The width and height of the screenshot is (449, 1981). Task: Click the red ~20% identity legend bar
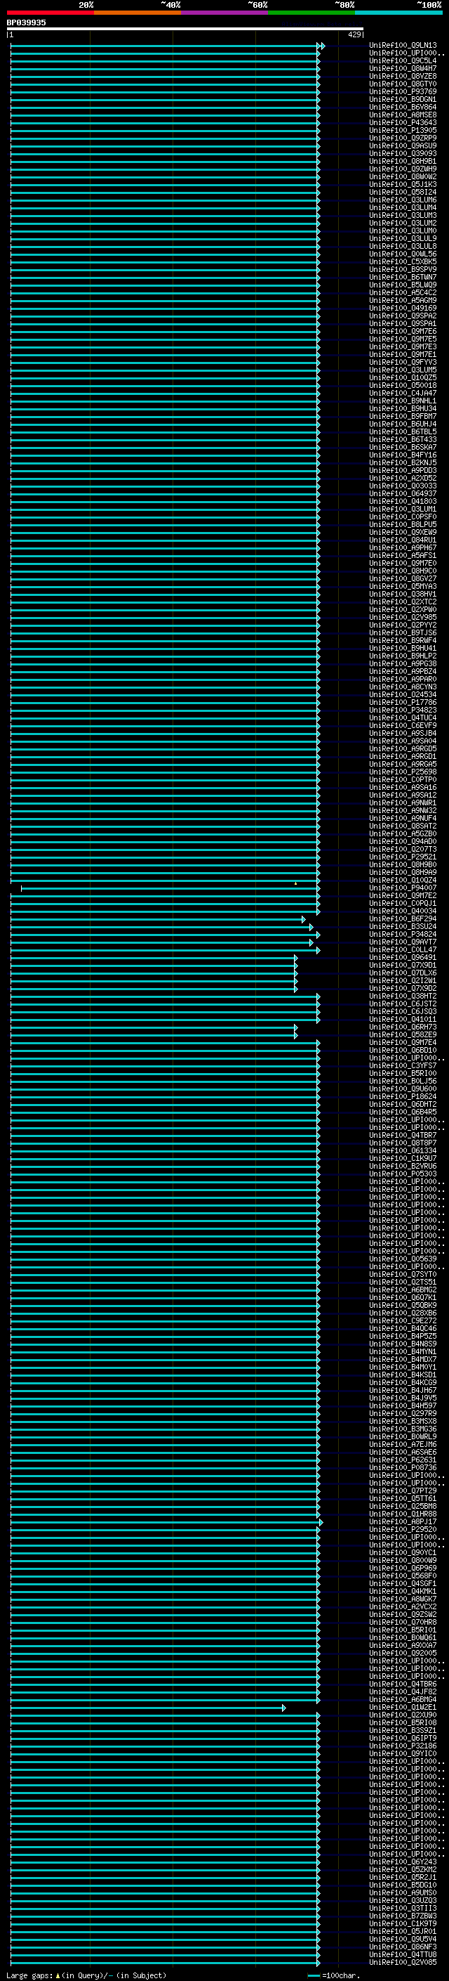click(50, 13)
